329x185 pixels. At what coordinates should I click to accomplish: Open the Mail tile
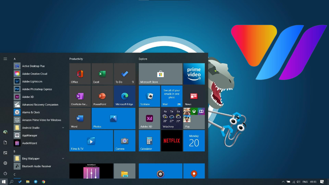[x=172, y=96]
